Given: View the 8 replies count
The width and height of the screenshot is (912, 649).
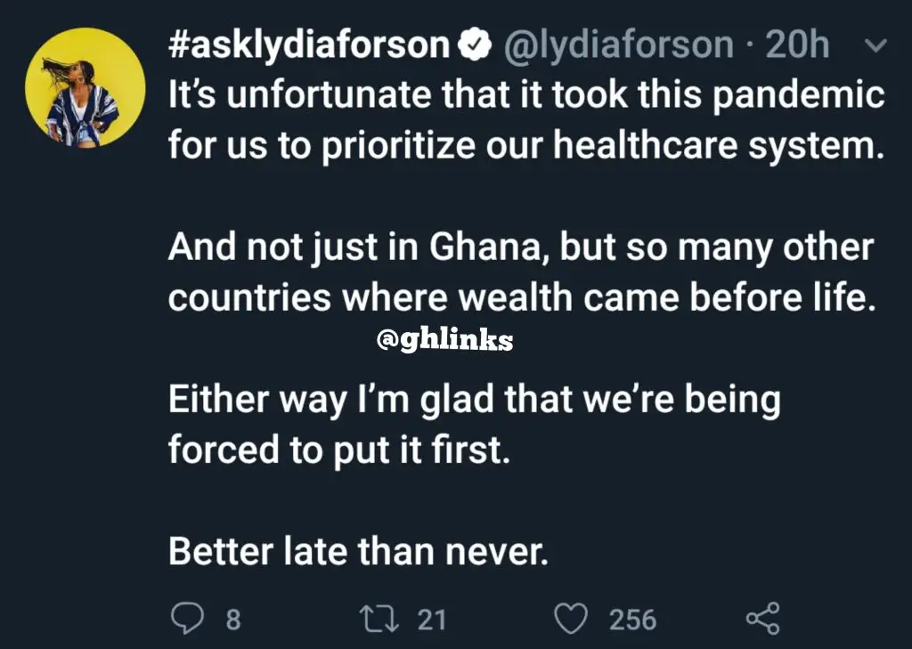Looking at the screenshot, I should (232, 620).
